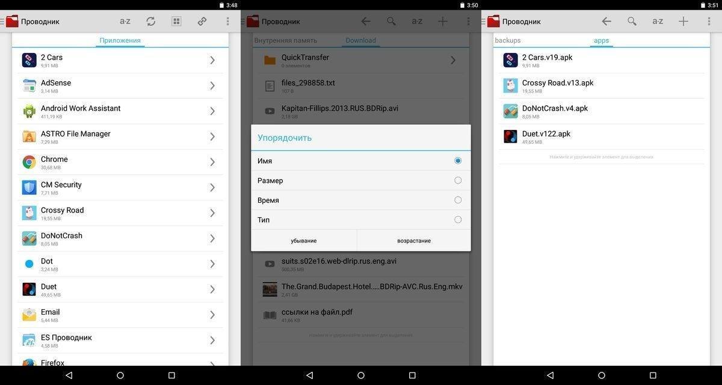Screen dimensions: 722x385
Task: Select the apps tab
Action: click(602, 40)
